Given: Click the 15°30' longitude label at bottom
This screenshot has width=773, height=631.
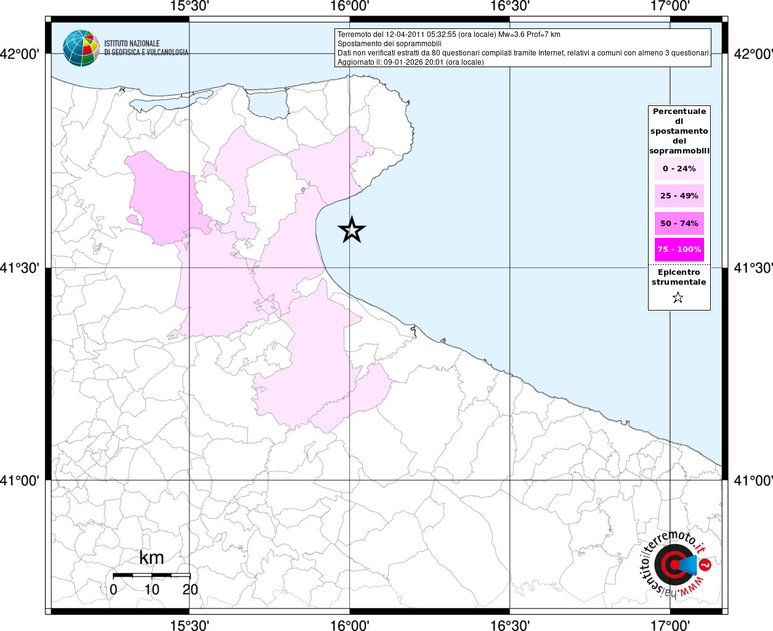Looking at the screenshot, I should coord(189,625).
